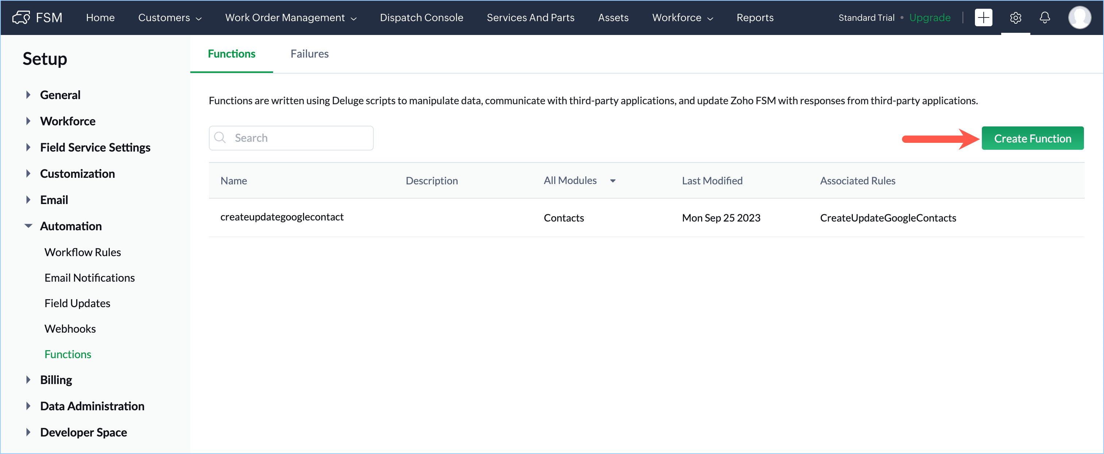Open Field Updates in the sidebar
Screen dimensions: 1104x454
[77, 303]
